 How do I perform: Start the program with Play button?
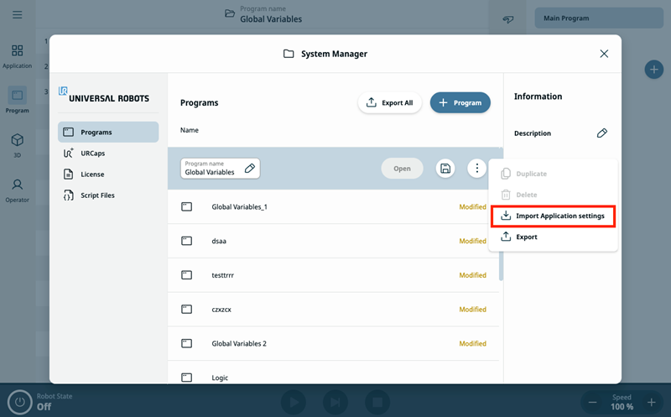tap(294, 402)
